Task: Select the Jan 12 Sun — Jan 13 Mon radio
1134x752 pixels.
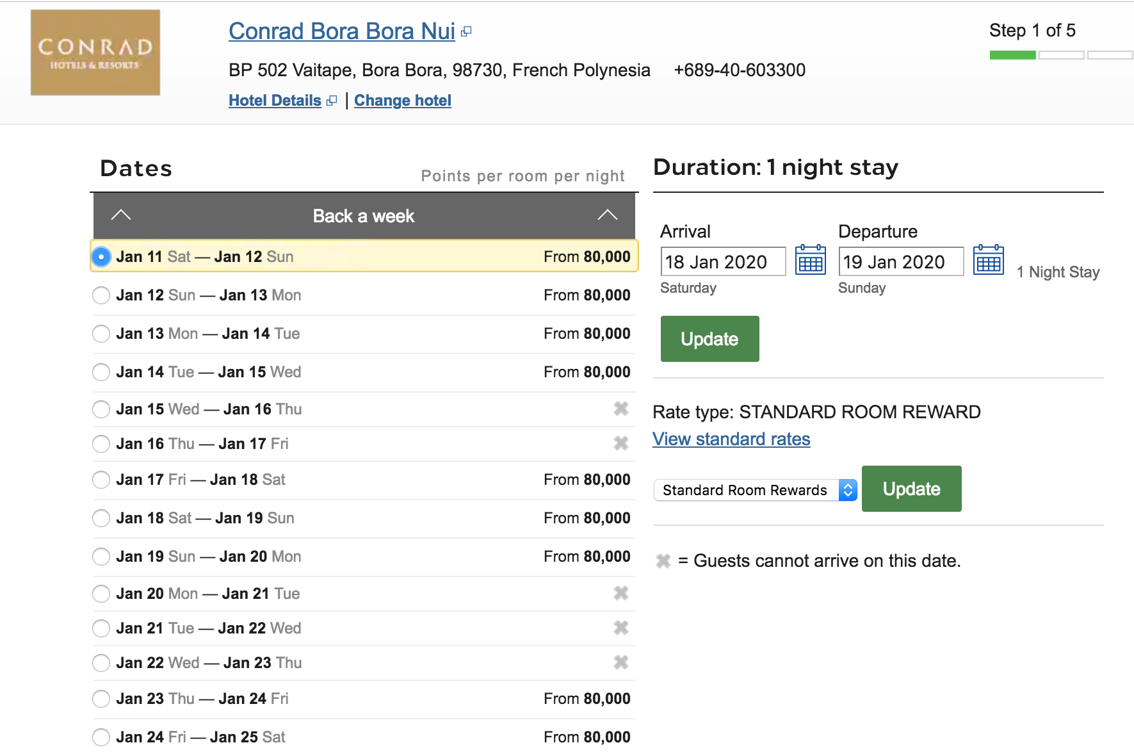Action: [x=101, y=295]
